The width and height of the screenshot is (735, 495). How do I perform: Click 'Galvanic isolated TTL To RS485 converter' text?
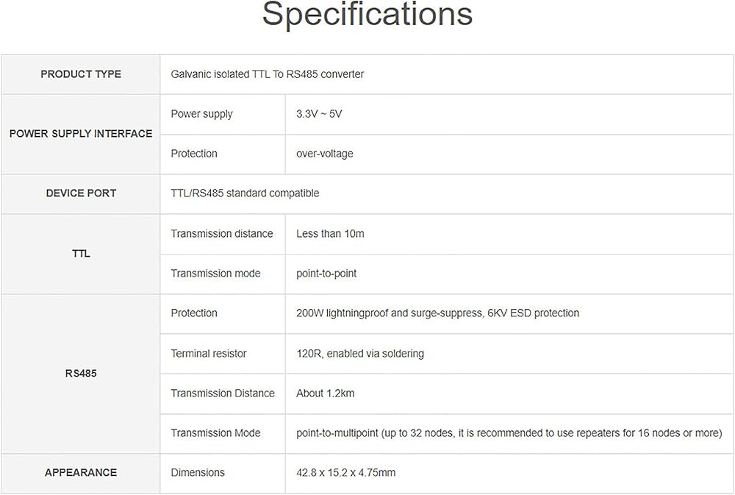[x=268, y=74]
